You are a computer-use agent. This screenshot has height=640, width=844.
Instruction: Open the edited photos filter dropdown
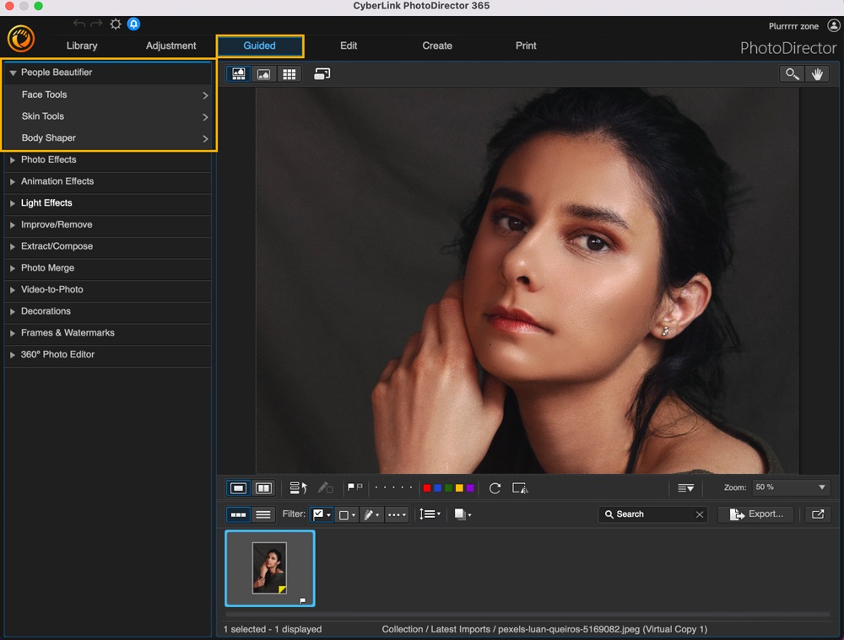point(371,514)
